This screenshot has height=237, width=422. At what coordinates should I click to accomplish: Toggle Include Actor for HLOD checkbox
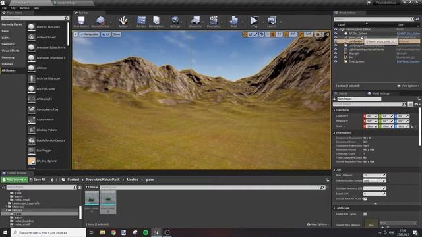pyautogui.click(x=365, y=199)
